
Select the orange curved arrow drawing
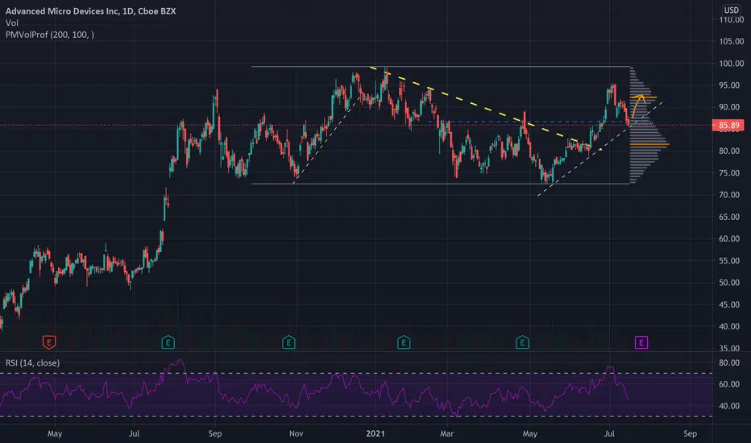pos(639,106)
